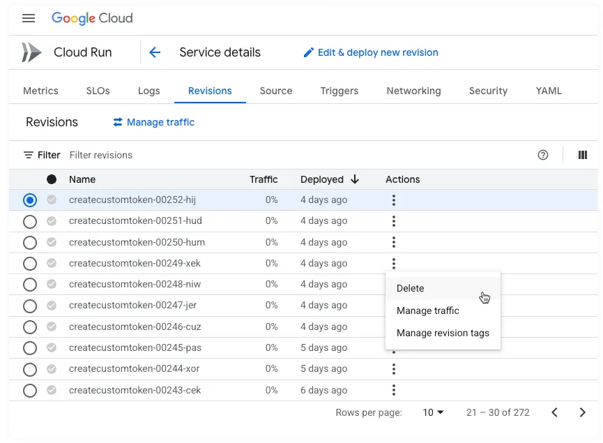Go to next page of revisions

(x=583, y=412)
